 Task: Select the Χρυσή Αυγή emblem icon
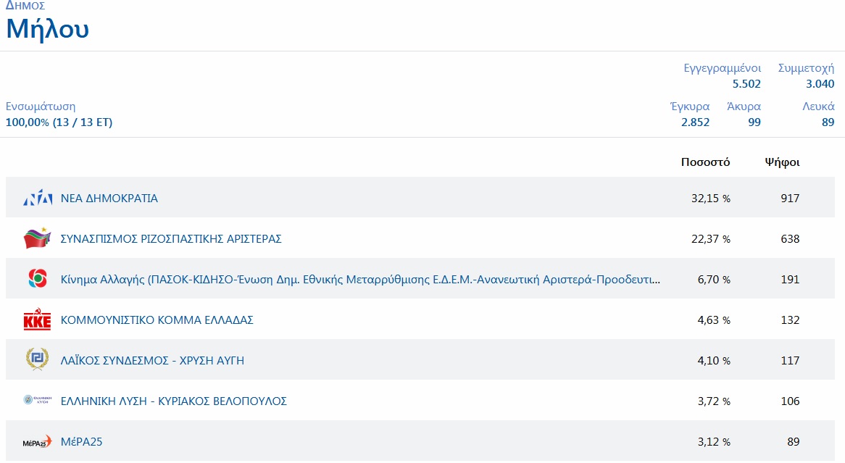coord(38,360)
